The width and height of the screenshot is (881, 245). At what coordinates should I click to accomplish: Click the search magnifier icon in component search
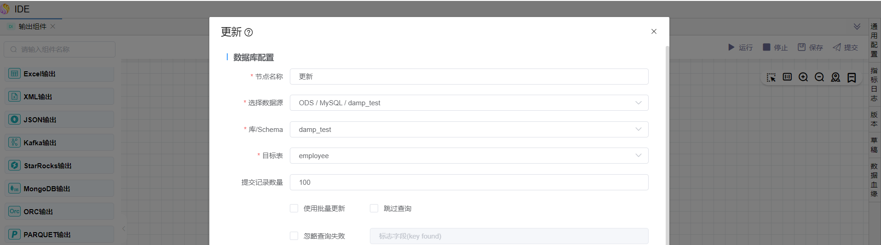(x=14, y=50)
